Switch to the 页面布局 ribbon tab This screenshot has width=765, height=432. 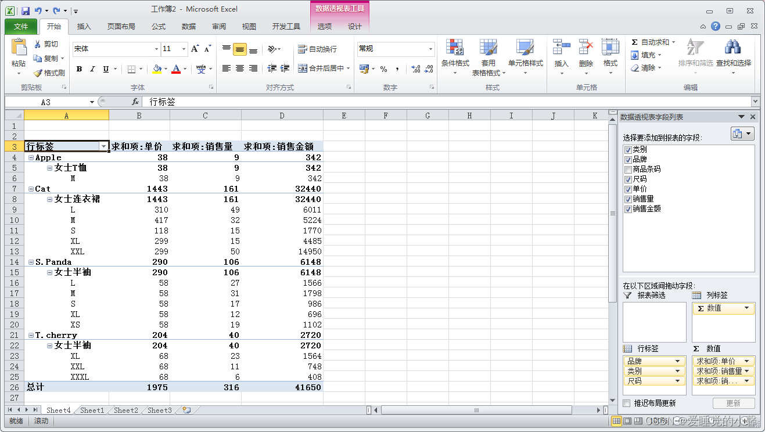[x=121, y=26]
